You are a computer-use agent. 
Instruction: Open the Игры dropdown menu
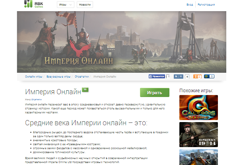pos(66,4)
